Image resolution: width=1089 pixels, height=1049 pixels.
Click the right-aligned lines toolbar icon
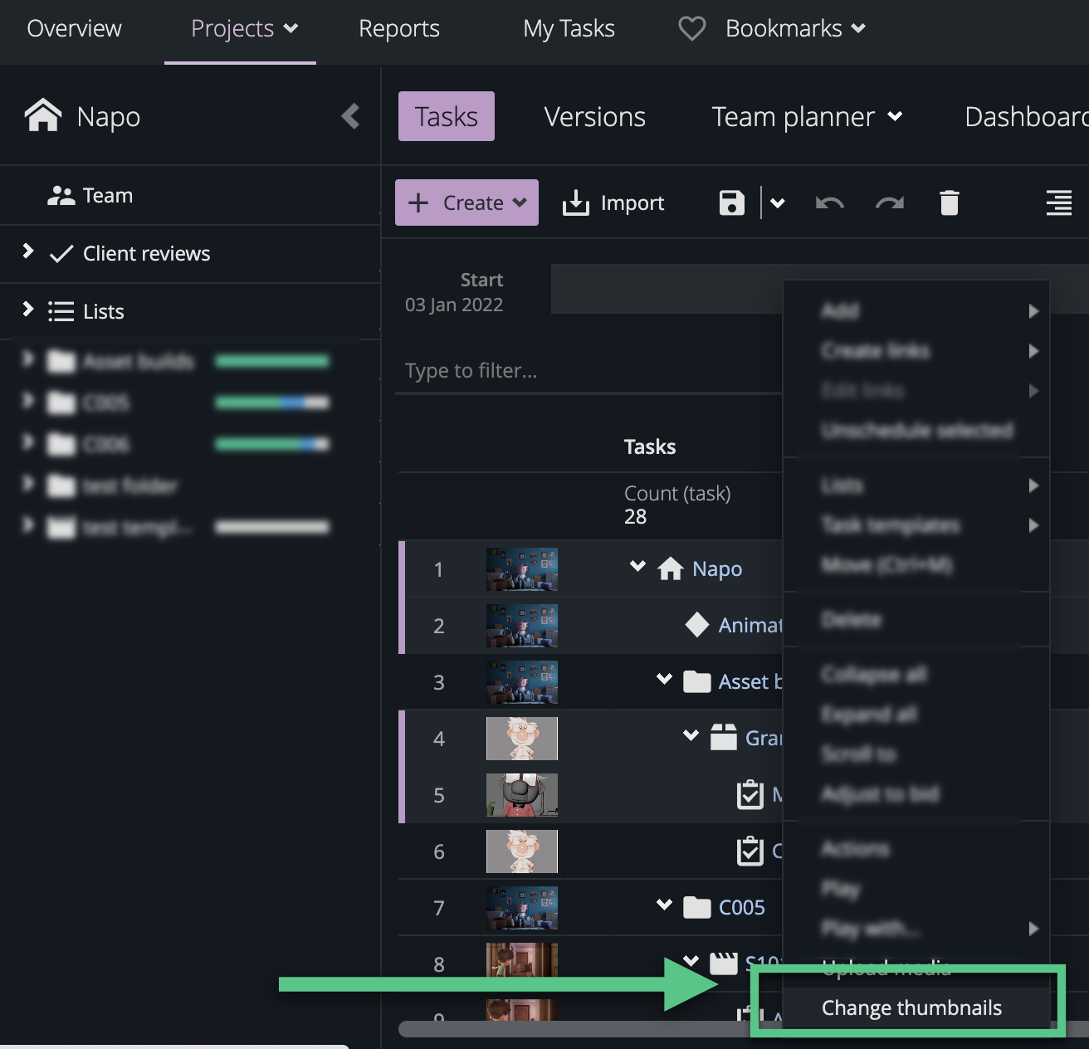[x=1058, y=202]
